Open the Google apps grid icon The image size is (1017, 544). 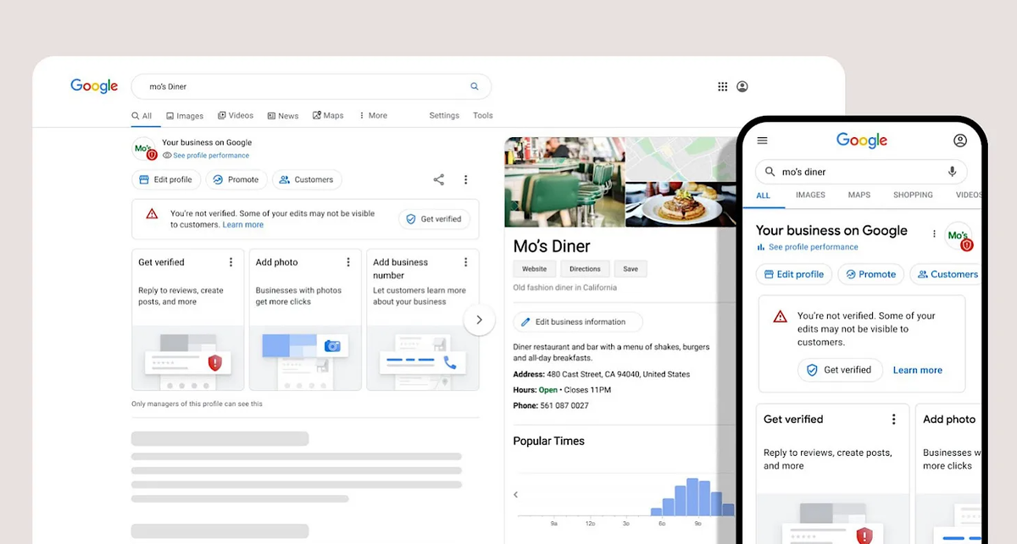[x=723, y=86]
